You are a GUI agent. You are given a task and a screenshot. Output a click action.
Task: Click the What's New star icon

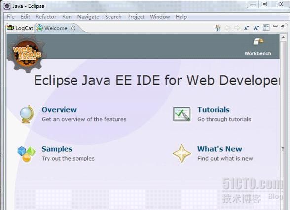(x=181, y=153)
